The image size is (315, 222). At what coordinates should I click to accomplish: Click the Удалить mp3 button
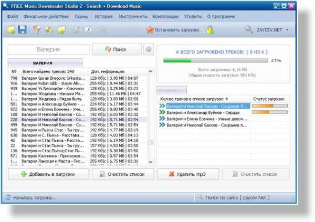click(x=188, y=174)
